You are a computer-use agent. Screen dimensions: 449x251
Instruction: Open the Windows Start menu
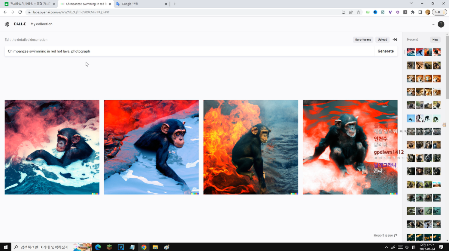(x=5, y=247)
